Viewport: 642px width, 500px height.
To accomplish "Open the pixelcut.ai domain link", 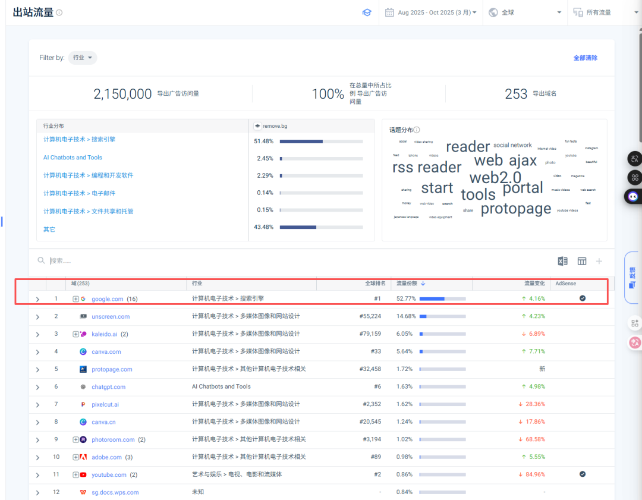I will point(105,404).
